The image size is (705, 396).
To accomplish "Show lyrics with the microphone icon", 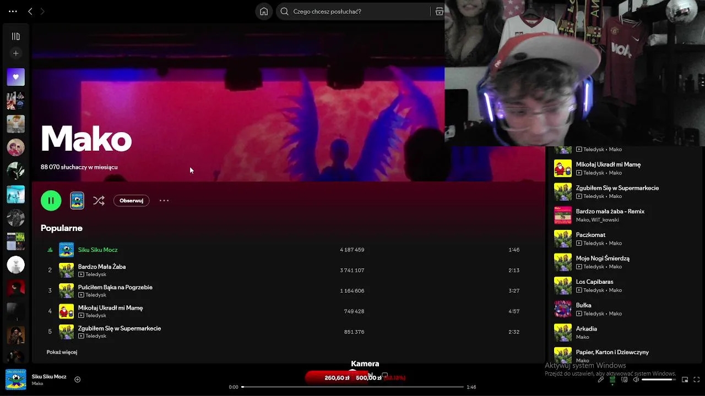I will coord(600,380).
